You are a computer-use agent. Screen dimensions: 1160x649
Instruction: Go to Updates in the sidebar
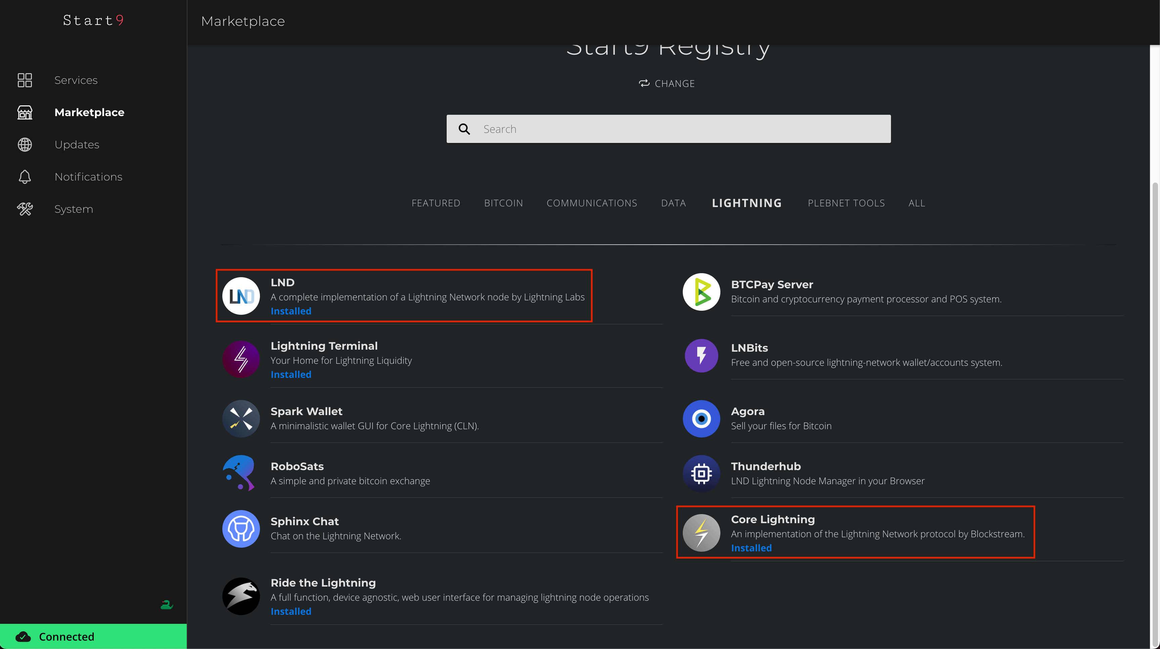(77, 145)
